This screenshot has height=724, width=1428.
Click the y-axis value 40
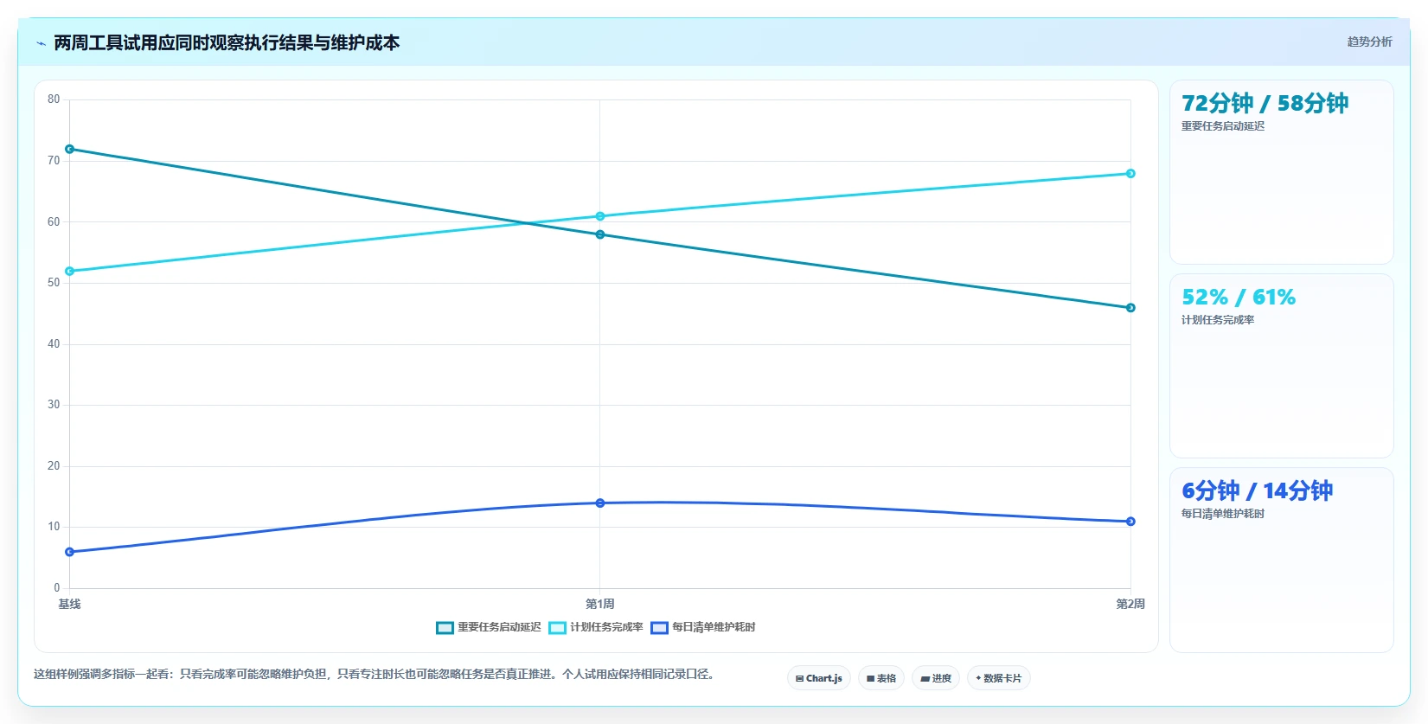point(54,344)
